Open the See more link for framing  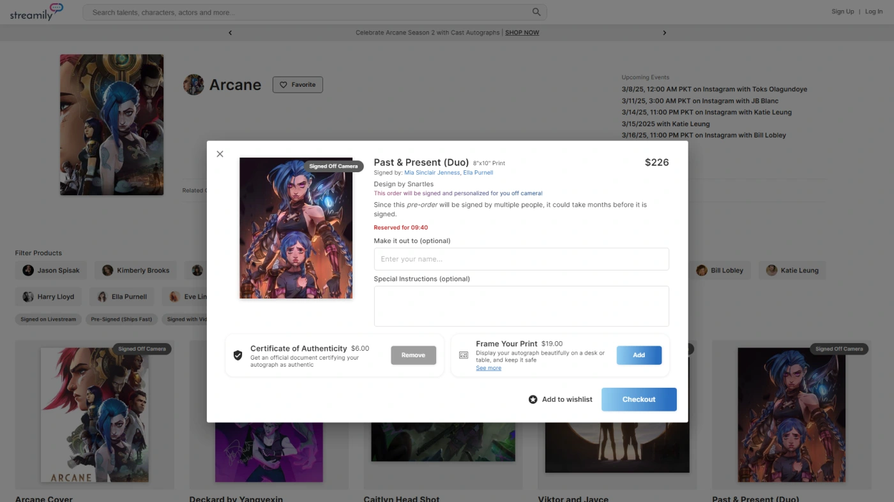[489, 368]
